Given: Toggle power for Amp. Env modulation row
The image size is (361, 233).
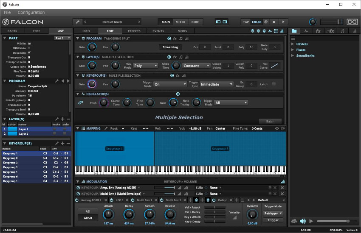Looking at the screenshot, I should (x=78, y=188).
